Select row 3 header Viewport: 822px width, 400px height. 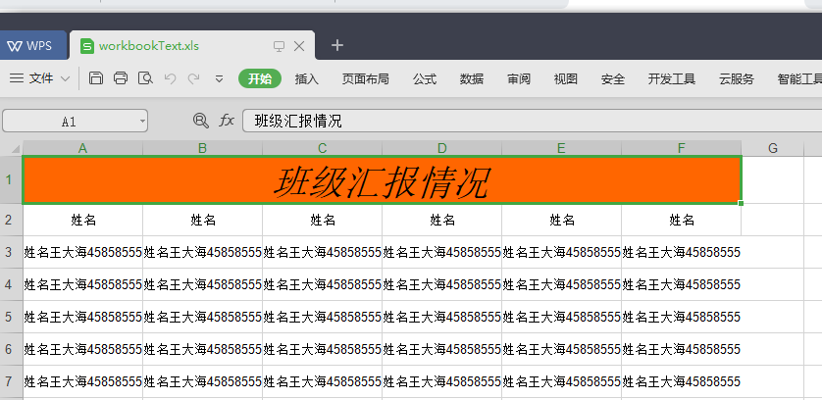(x=11, y=252)
